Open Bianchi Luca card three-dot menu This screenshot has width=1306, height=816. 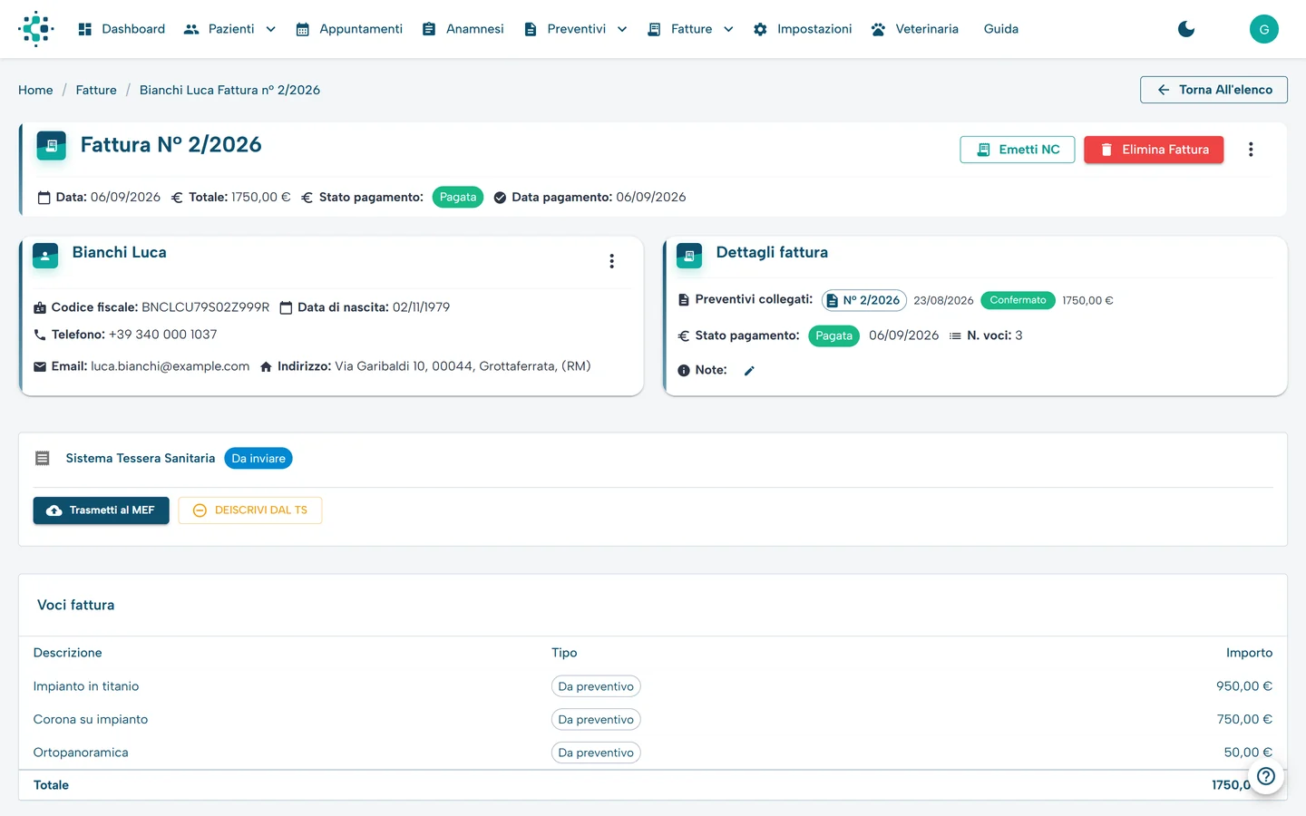[x=612, y=261]
